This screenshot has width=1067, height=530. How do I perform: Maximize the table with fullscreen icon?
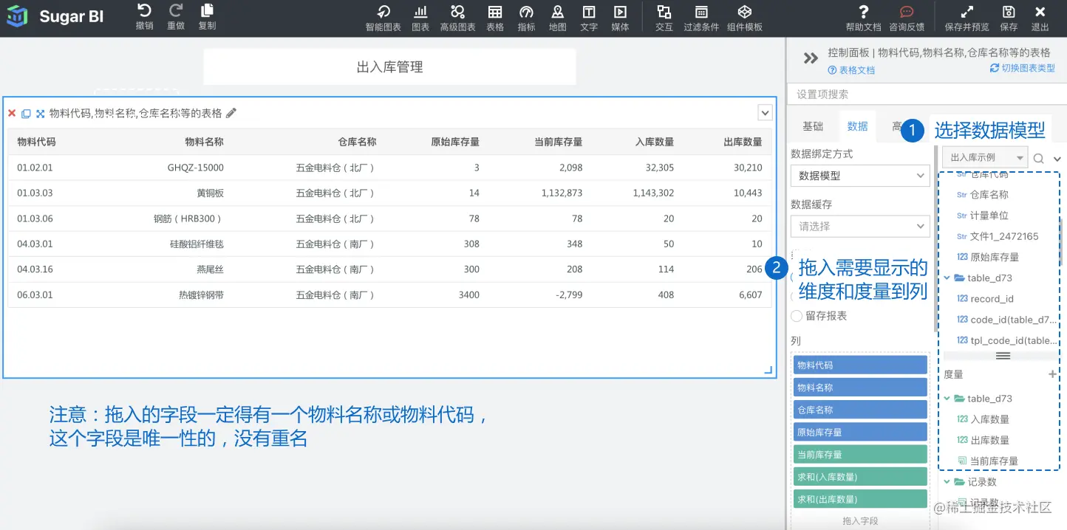(41, 114)
